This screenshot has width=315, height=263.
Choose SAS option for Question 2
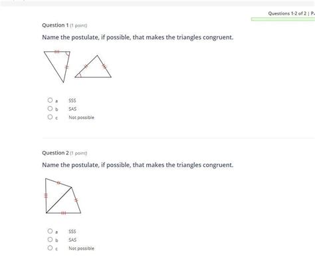coord(50,240)
